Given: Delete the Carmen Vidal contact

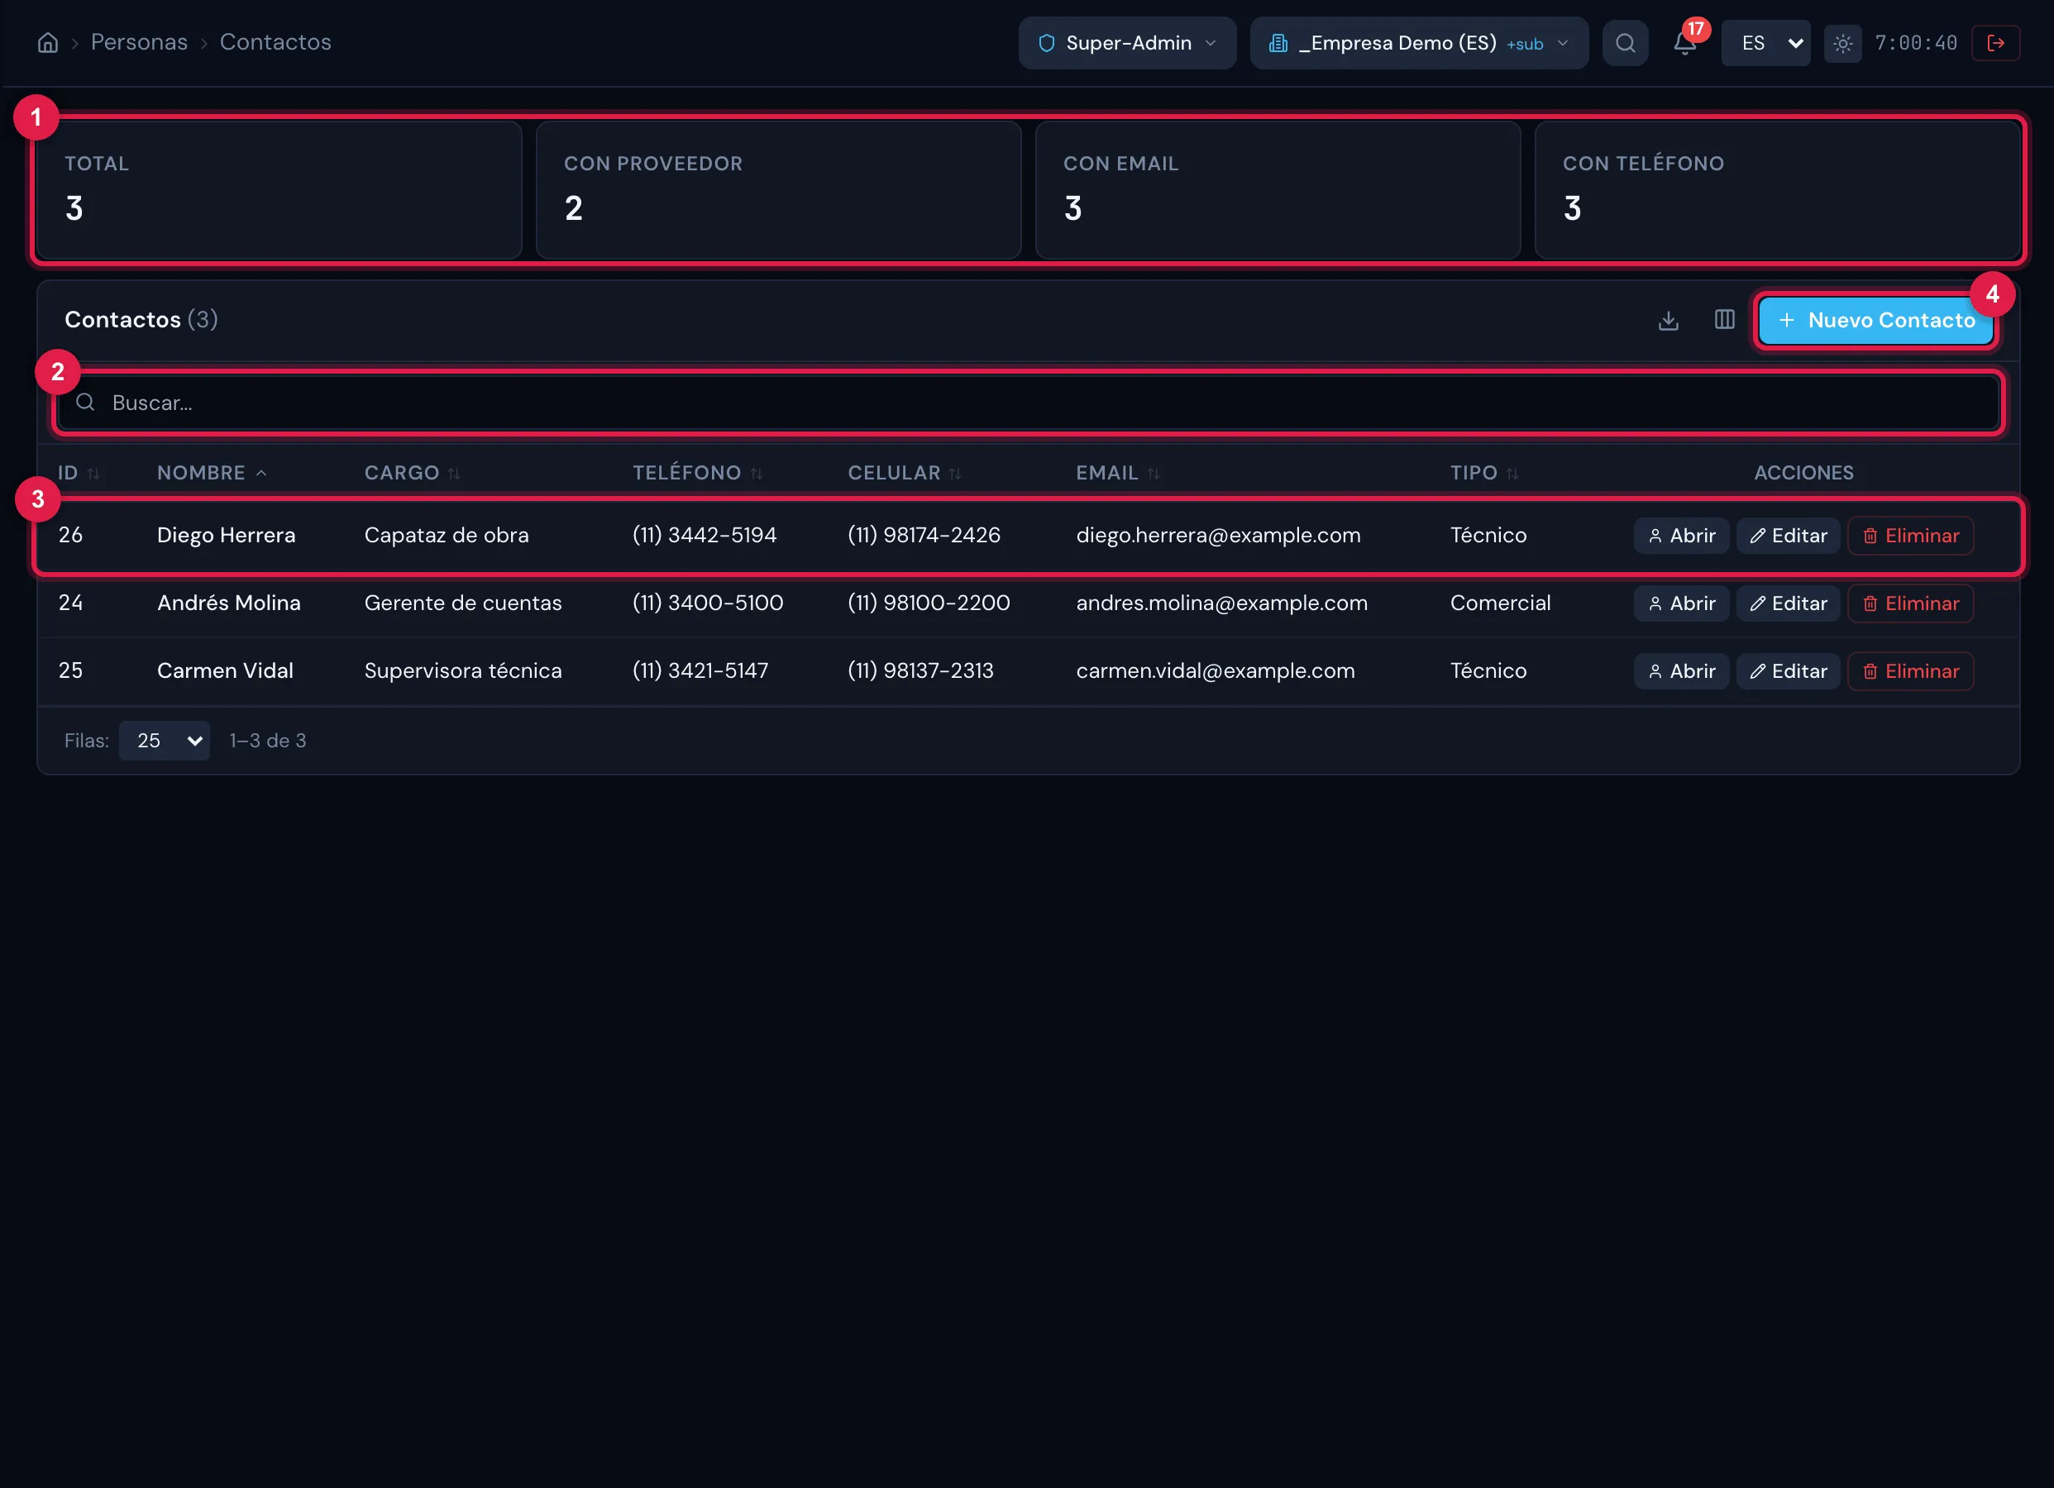Looking at the screenshot, I should [x=1910, y=671].
